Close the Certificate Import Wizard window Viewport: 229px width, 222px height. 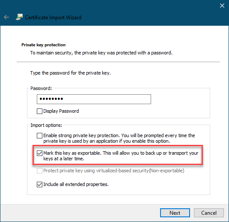[x=222, y=6]
